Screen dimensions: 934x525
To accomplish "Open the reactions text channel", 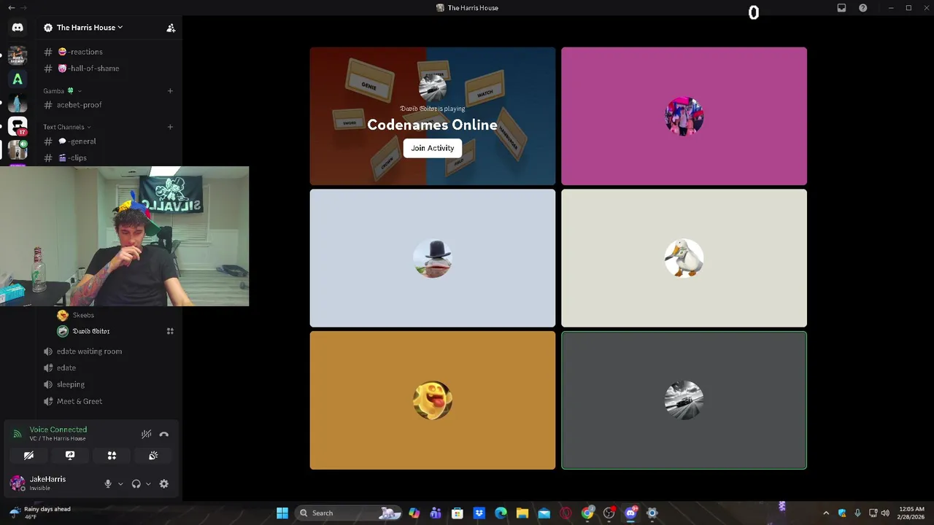I will (x=109, y=52).
